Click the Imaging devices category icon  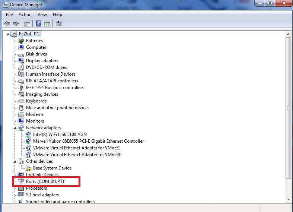21,94
